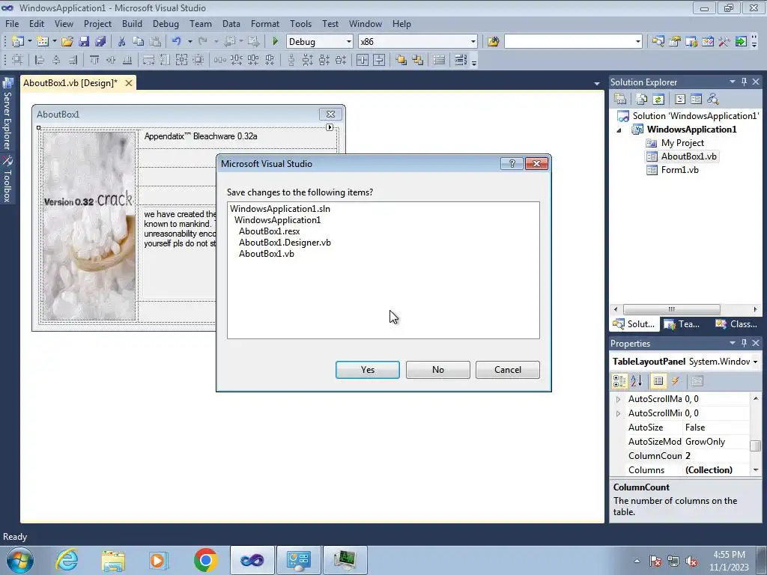Click the Bring to Front layout icon
The image size is (767, 575).
coord(401,60)
